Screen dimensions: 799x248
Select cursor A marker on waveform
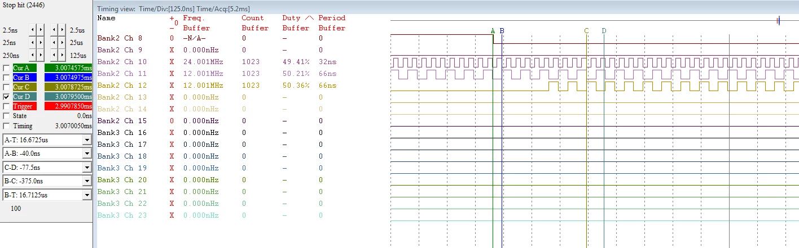click(493, 31)
